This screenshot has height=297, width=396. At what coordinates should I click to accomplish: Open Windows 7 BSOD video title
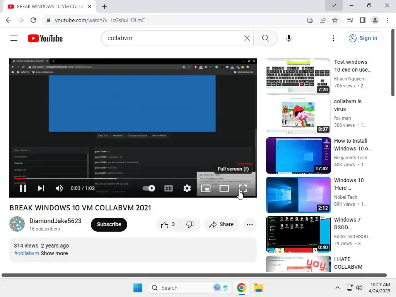[347, 224]
